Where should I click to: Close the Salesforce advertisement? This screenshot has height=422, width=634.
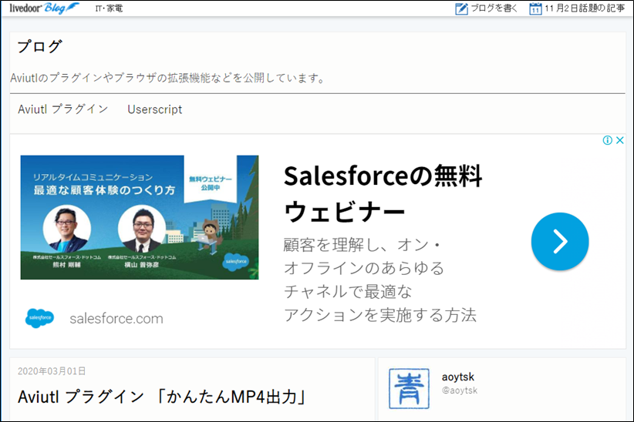[620, 140]
